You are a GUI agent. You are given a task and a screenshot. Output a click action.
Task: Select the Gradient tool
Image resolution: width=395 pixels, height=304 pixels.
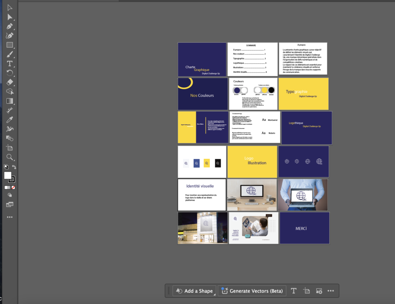click(10, 101)
